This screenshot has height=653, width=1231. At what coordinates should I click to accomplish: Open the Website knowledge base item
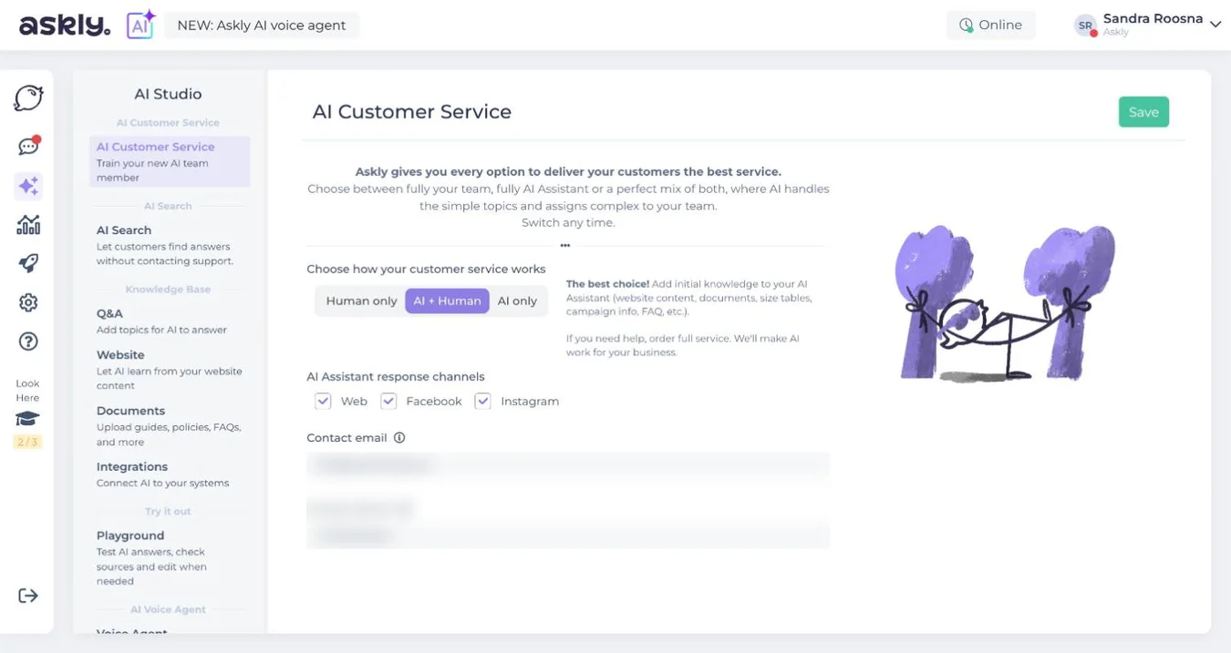point(170,370)
